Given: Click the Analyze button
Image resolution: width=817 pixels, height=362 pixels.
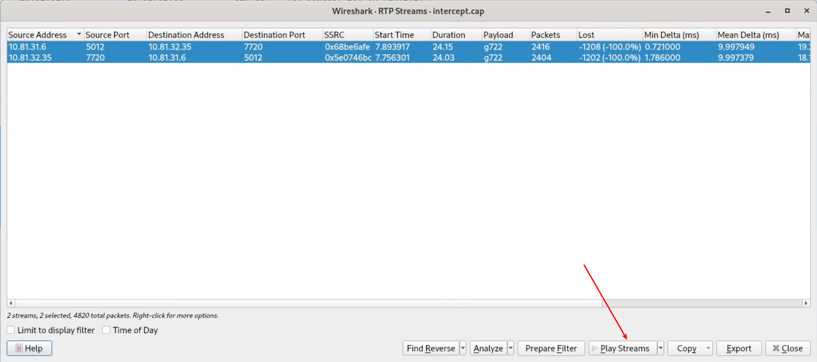Looking at the screenshot, I should [x=488, y=348].
